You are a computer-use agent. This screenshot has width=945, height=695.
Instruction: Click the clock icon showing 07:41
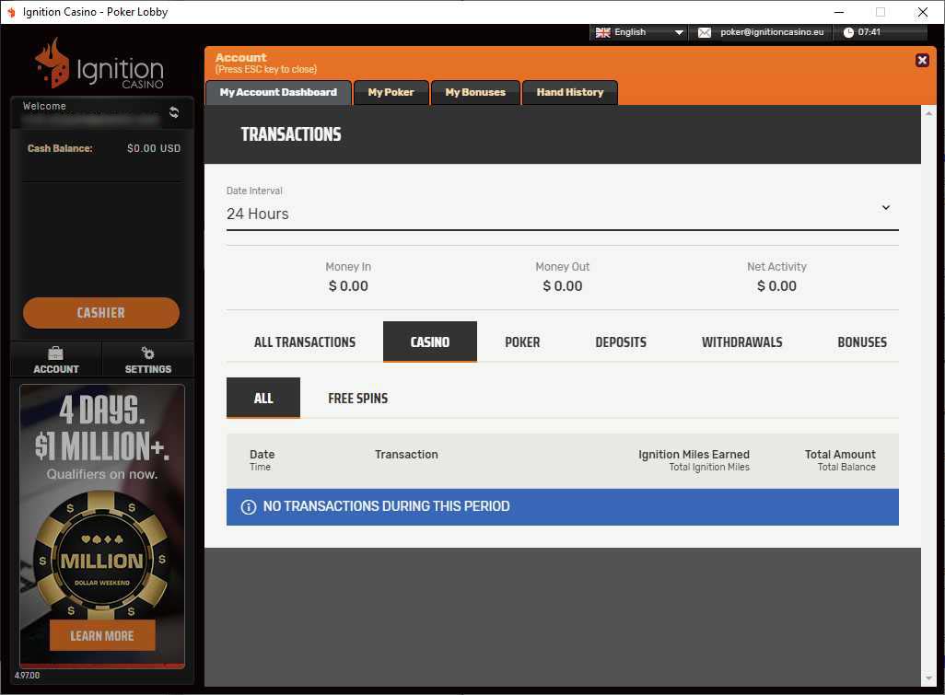(x=848, y=30)
